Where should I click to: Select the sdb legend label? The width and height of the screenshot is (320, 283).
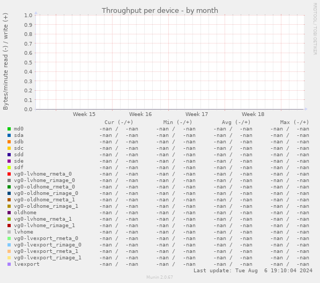point(19,142)
